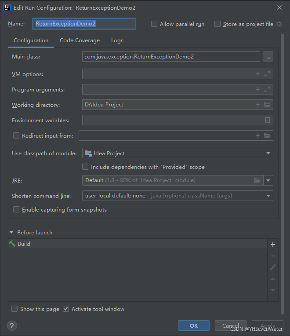290x336 pixels.
Task: Confirm with the OK button
Action: [x=194, y=326]
